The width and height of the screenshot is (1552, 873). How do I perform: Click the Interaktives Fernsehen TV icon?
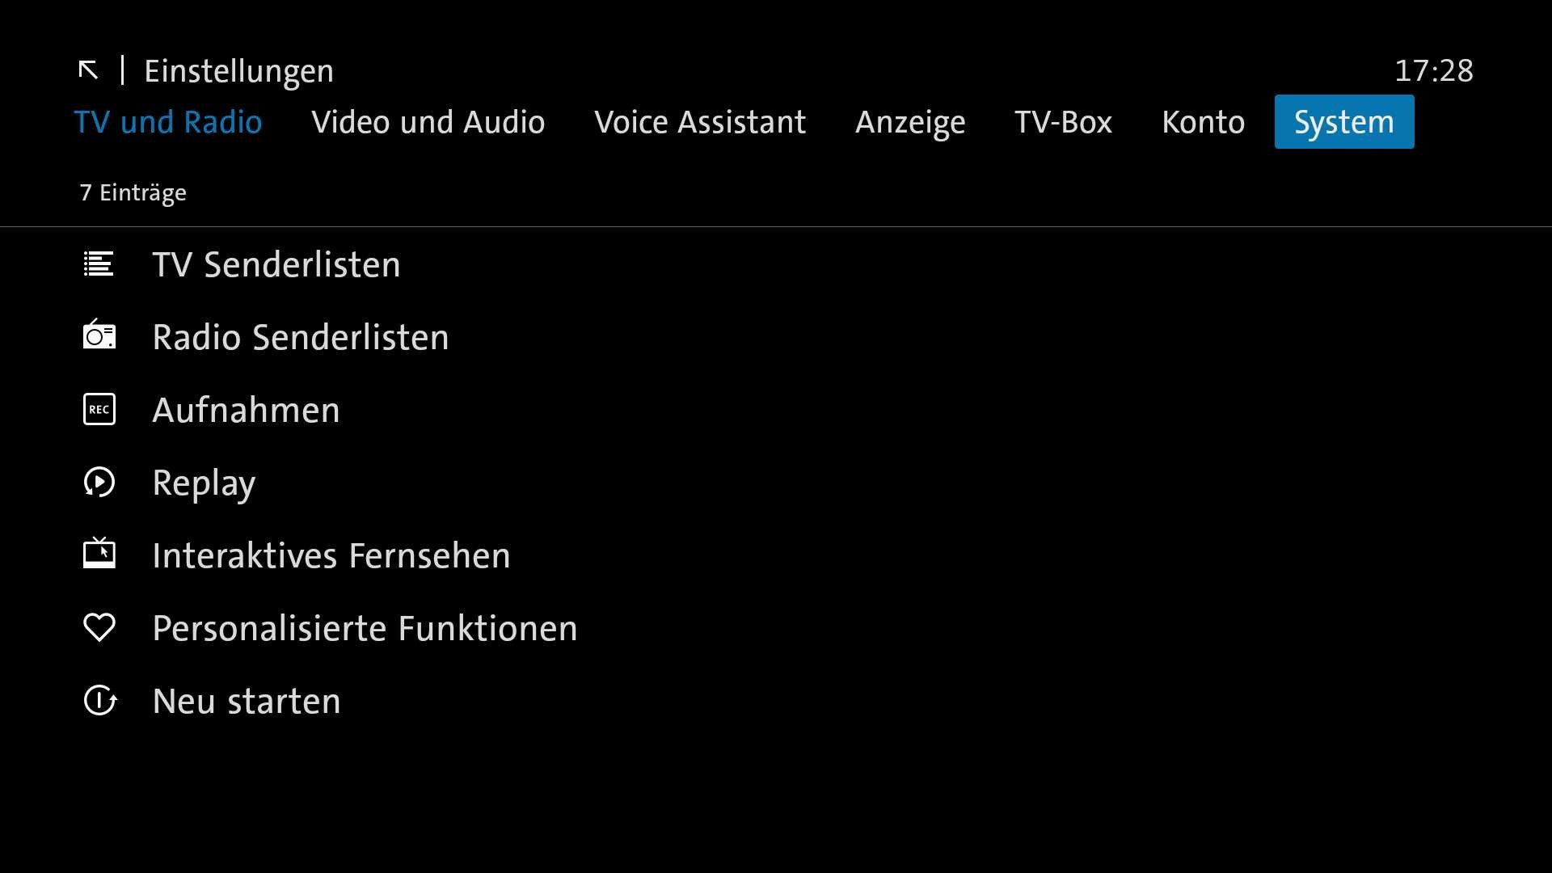click(x=99, y=554)
